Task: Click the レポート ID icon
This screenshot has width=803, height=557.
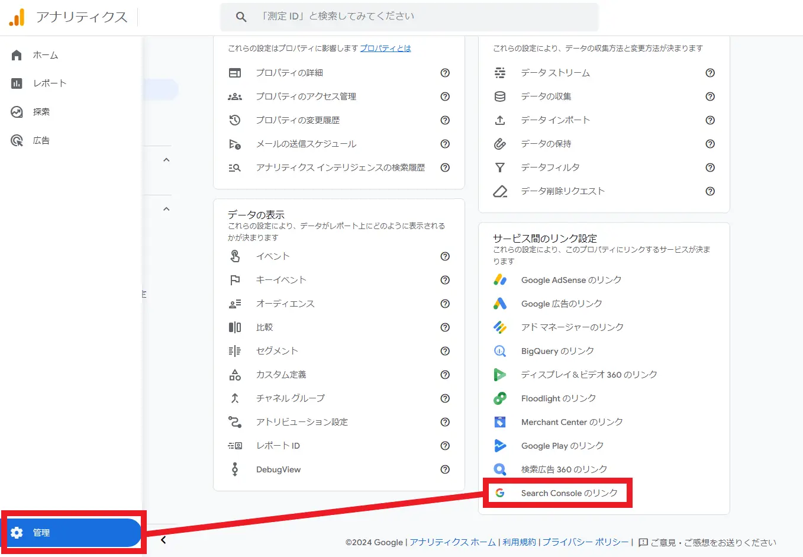Action: pos(235,446)
